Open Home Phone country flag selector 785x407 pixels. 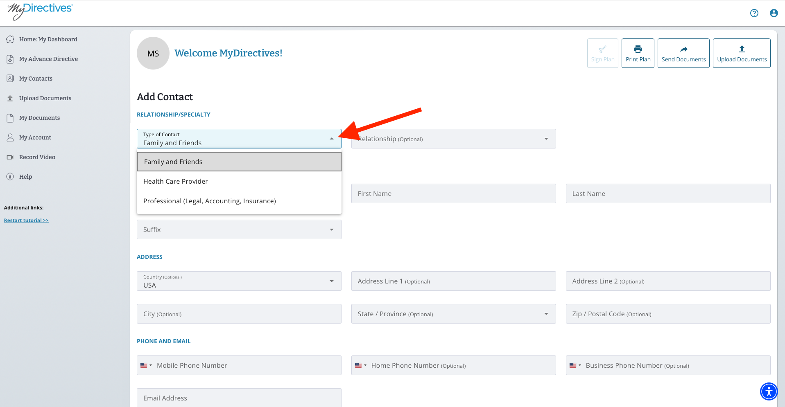[x=361, y=365]
